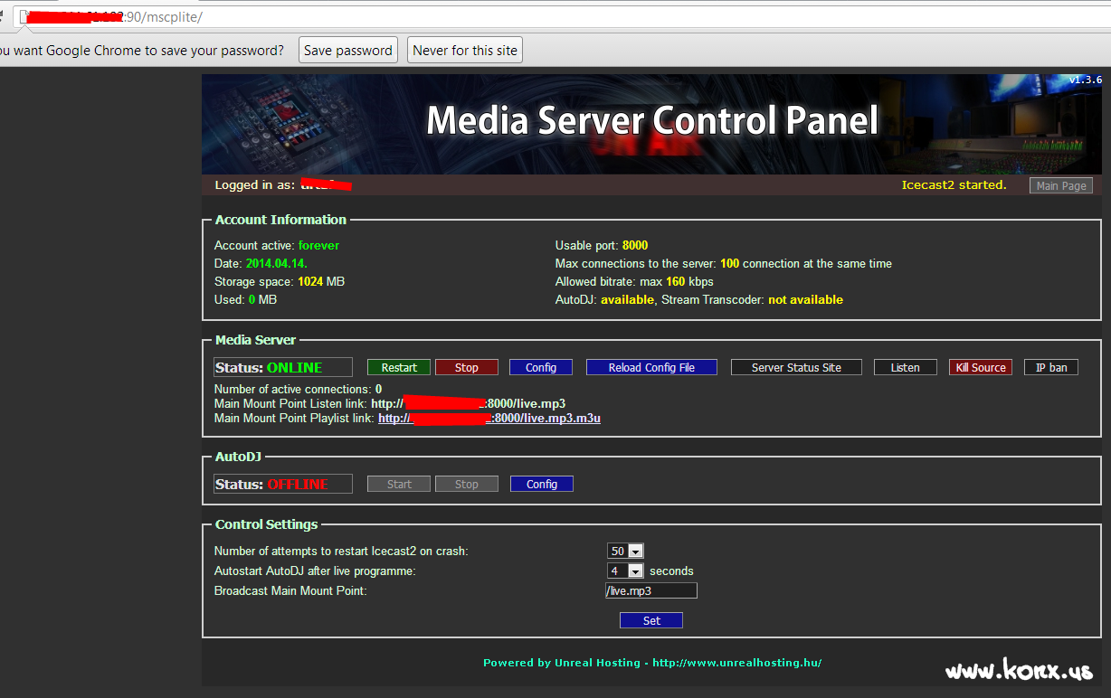Restart the Icecast2 media server
The width and height of the screenshot is (1111, 698).
tap(398, 367)
